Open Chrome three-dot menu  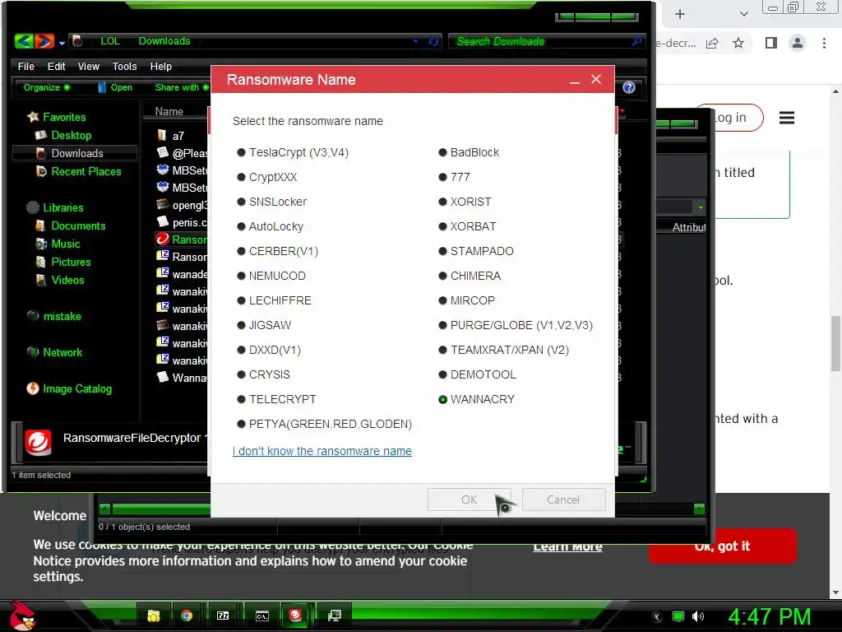824,43
